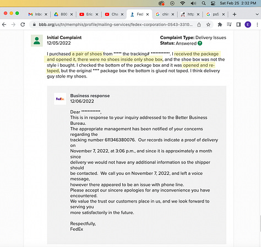Click the FedEx logo in business response
The width and height of the screenshot is (261, 247).
(60, 99)
